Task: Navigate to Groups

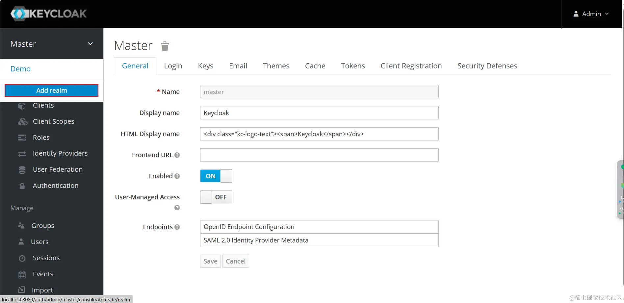Action: click(x=43, y=226)
